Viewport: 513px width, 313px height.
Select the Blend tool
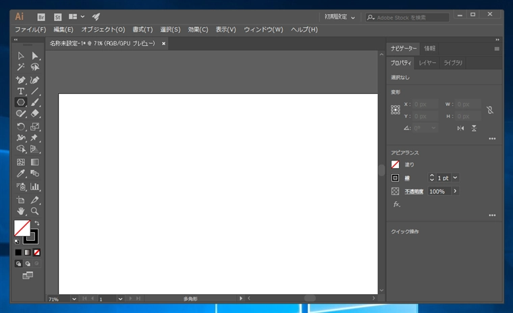[34, 173]
